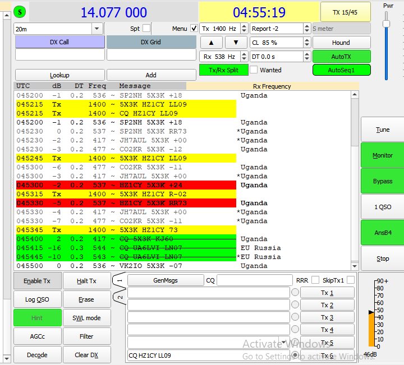Click the down arrow frequency shift button

tap(236, 43)
